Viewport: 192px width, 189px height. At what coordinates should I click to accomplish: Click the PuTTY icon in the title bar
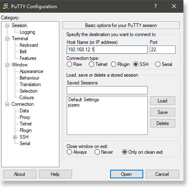coord(5,6)
